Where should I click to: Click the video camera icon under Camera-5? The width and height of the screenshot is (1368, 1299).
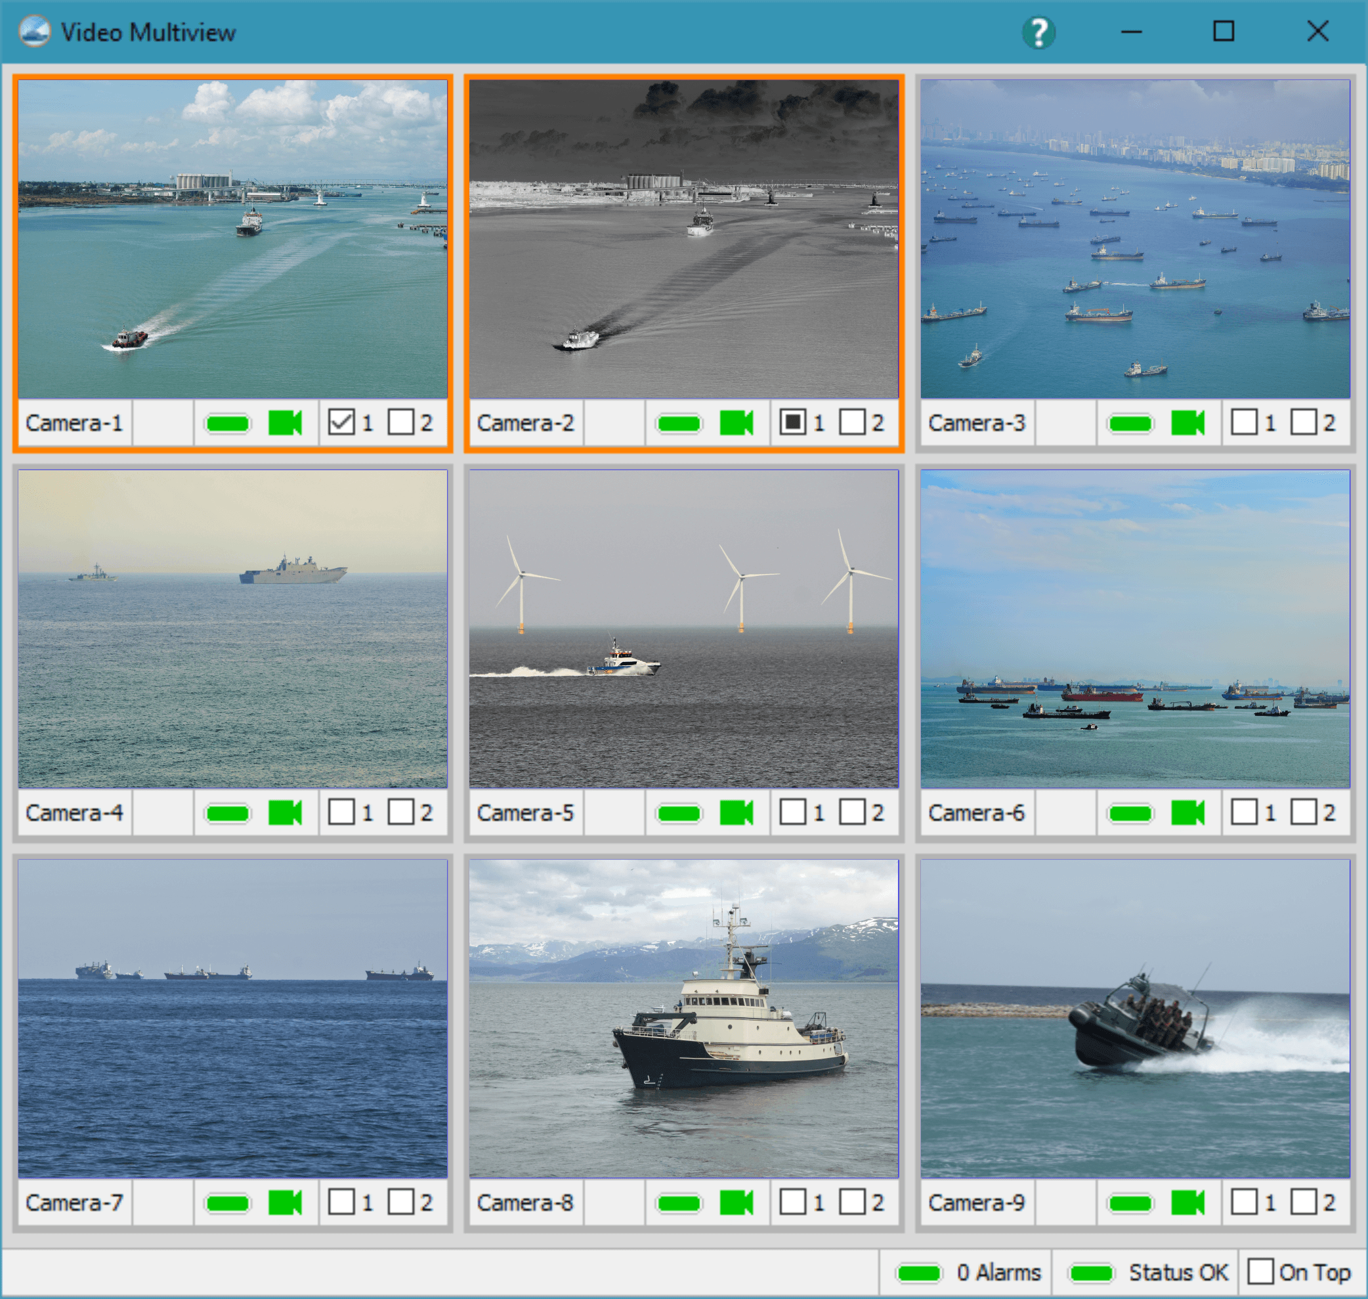(736, 812)
